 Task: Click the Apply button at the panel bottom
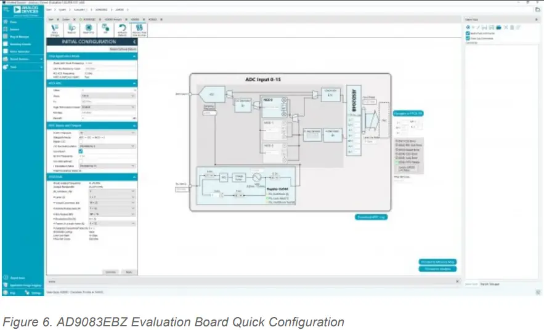click(x=129, y=272)
